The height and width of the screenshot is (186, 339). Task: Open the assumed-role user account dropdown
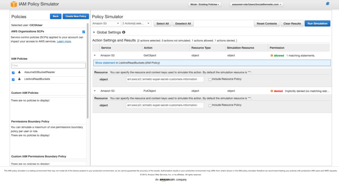[x=257, y=4]
